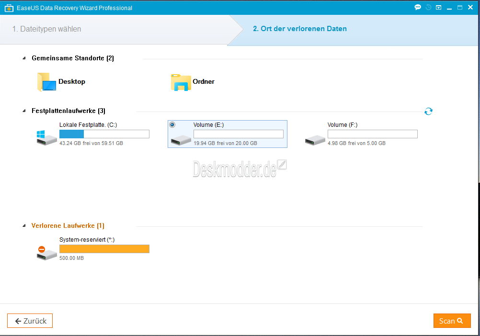Viewport: 480px width, 336px height.
Task: Click the C: drive usage bar
Action: pyautogui.click(x=104, y=134)
